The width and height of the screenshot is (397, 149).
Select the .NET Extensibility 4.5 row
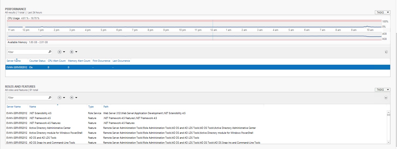pos(195,113)
